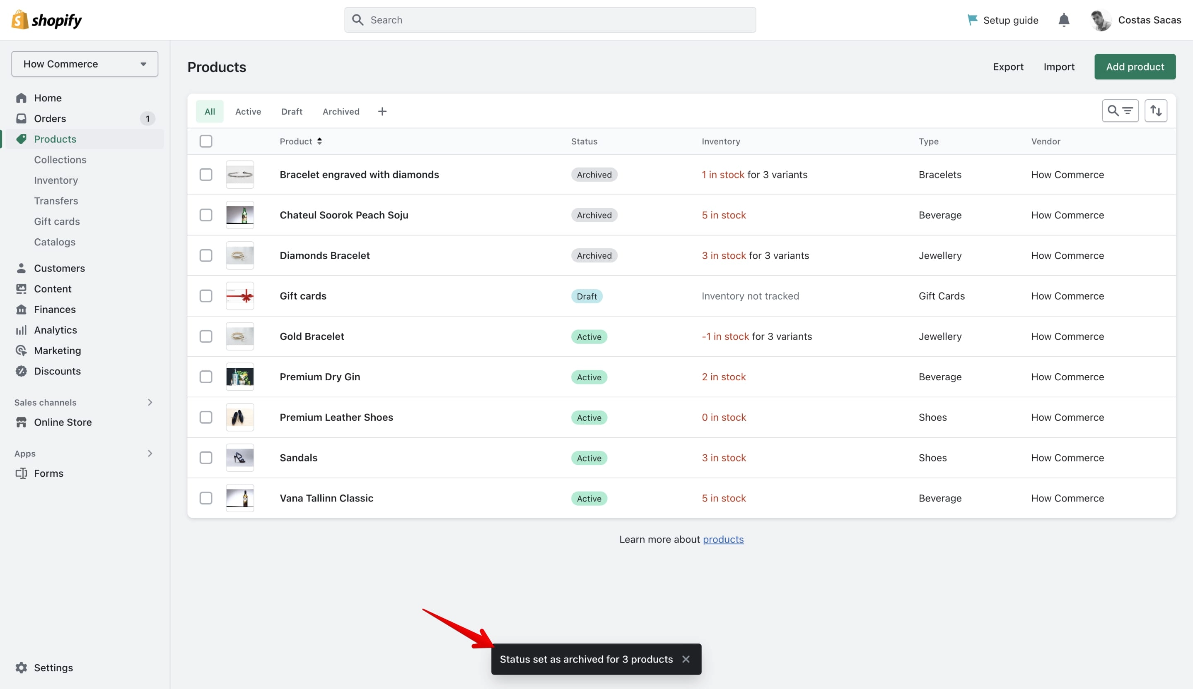Screen dimensions: 1193x689
Task: Go to Analytics in sidebar
Action: click(55, 330)
